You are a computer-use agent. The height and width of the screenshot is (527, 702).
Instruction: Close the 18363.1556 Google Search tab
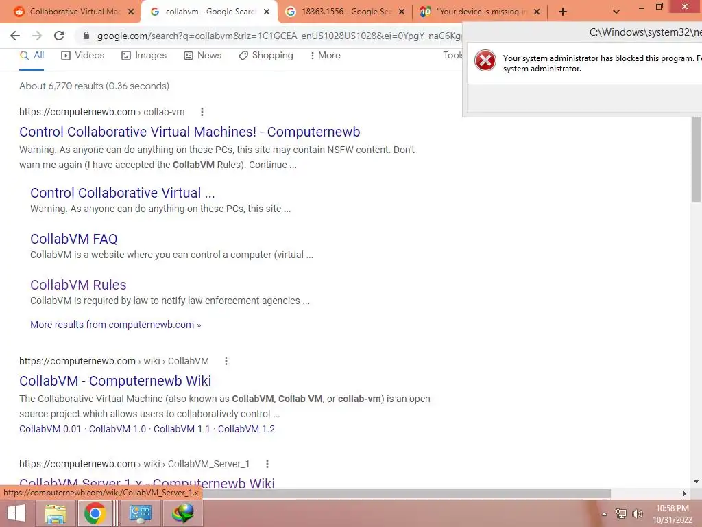402,12
